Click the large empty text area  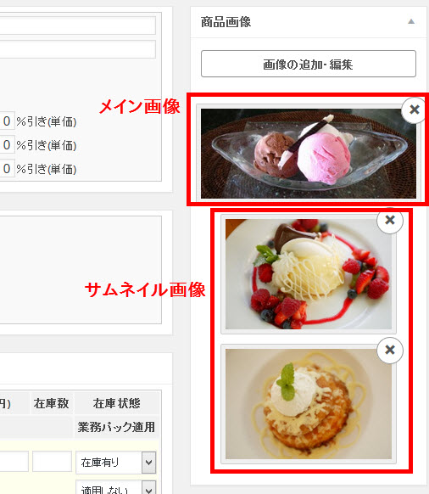point(81,270)
